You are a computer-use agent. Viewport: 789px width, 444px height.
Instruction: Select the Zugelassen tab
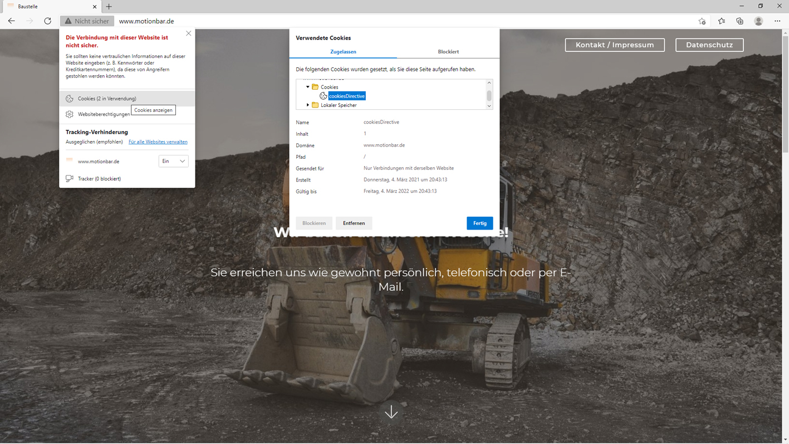click(343, 52)
